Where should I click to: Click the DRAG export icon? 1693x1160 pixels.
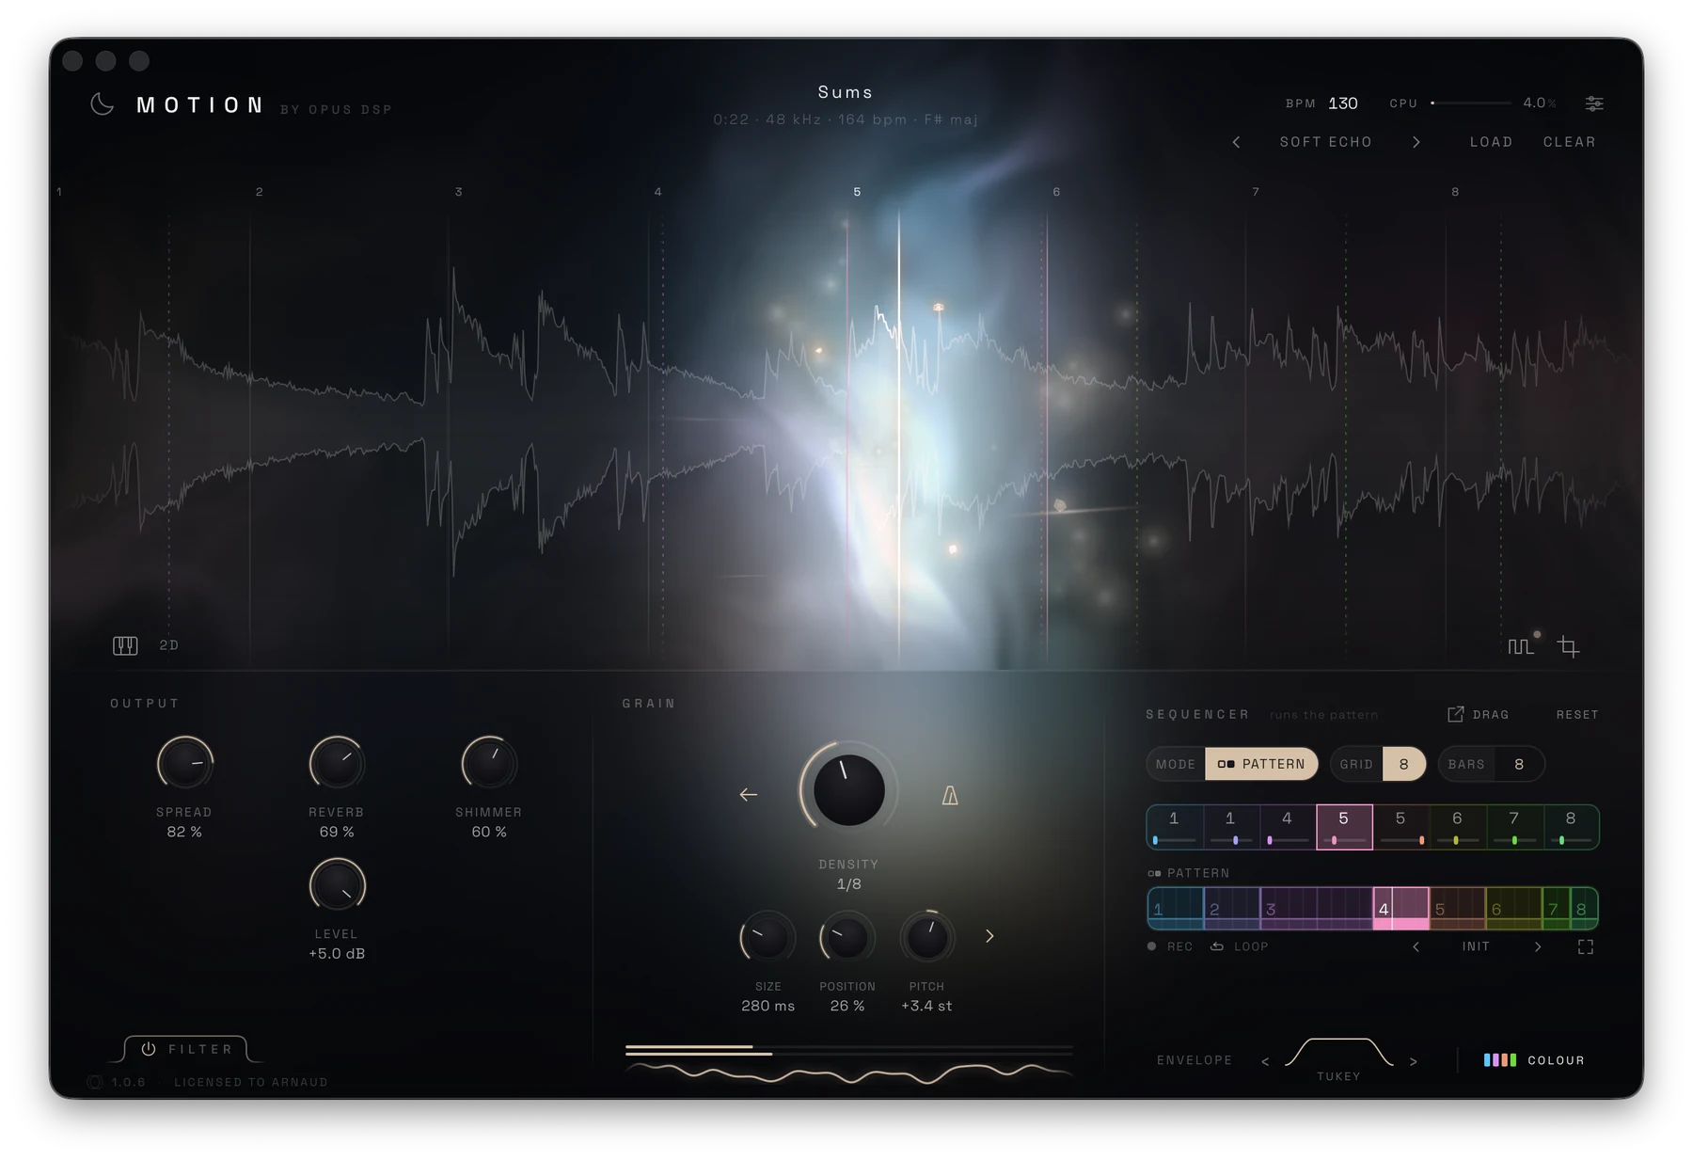pyautogui.click(x=1455, y=714)
